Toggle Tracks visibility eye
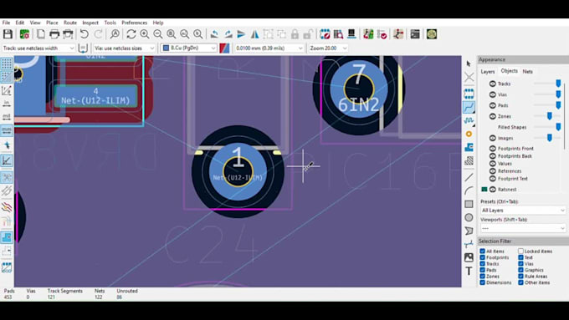569x320 pixels. pos(492,84)
